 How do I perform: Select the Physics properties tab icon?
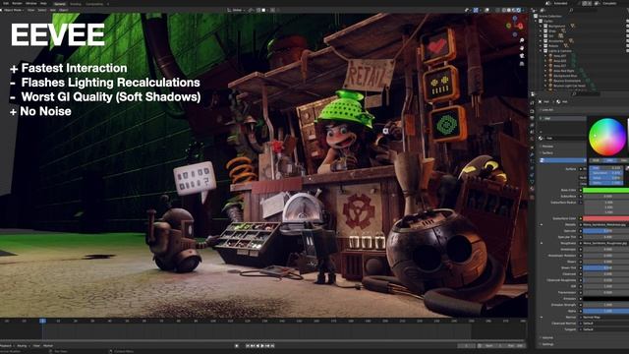(x=533, y=167)
